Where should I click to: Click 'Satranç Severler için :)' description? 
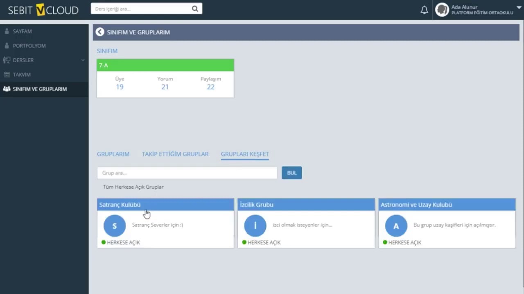pos(158,225)
